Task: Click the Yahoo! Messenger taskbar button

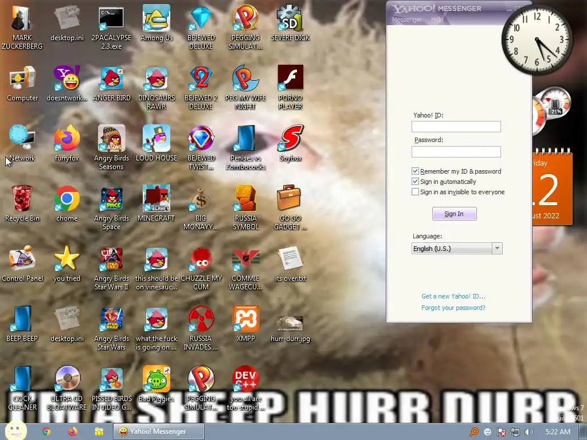Action: click(159, 431)
